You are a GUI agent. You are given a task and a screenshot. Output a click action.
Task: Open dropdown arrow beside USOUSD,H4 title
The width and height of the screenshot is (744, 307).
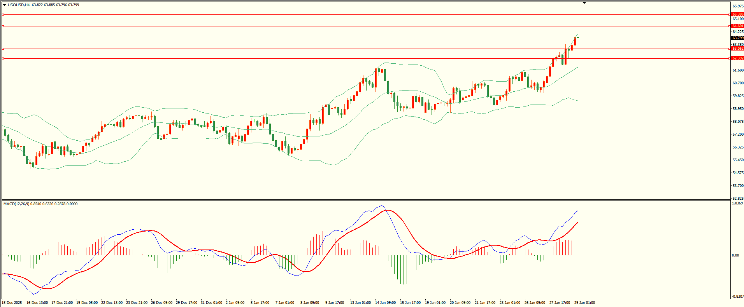pyautogui.click(x=4, y=5)
